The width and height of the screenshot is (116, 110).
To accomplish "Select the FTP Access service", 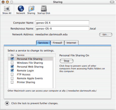I will click(30, 74).
